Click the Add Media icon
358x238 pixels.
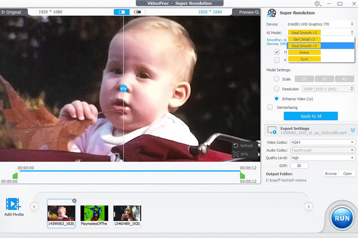click(13, 204)
